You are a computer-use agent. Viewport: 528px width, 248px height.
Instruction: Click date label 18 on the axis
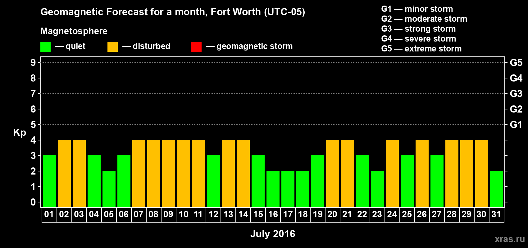click(303, 215)
